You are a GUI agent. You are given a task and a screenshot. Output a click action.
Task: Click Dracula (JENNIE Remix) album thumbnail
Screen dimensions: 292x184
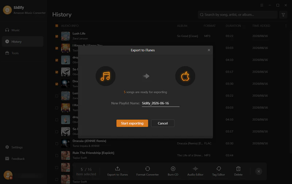[66, 144]
